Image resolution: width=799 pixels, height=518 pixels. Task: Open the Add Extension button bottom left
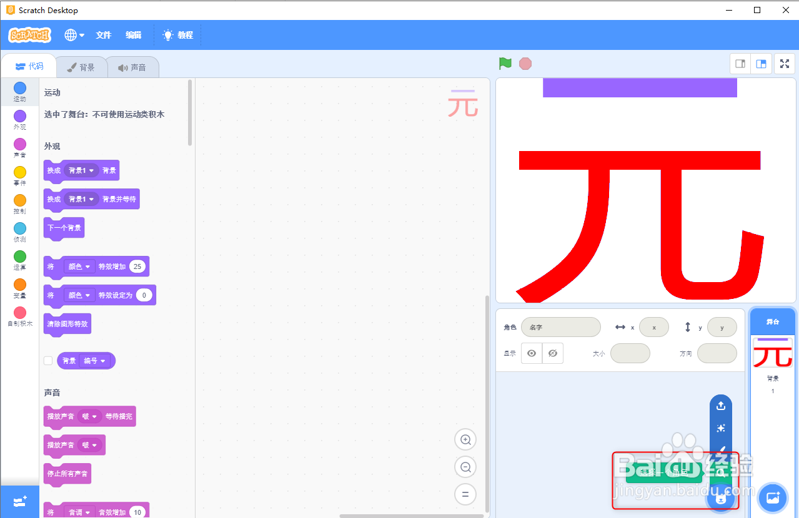[x=19, y=501]
